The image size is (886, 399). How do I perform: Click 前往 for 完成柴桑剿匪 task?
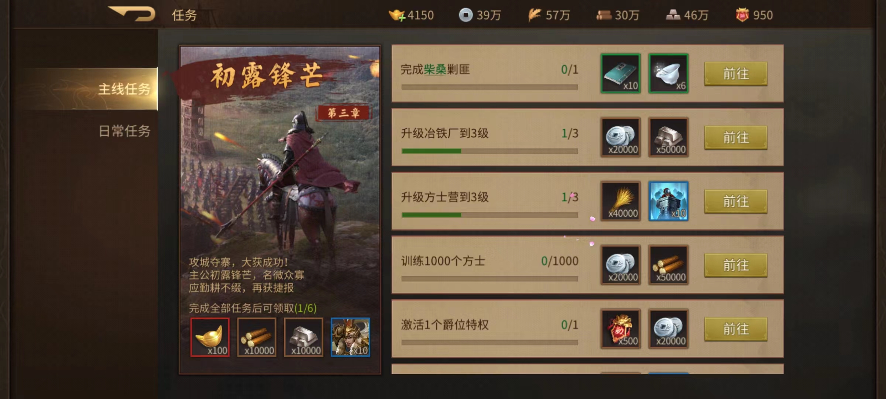coord(736,74)
